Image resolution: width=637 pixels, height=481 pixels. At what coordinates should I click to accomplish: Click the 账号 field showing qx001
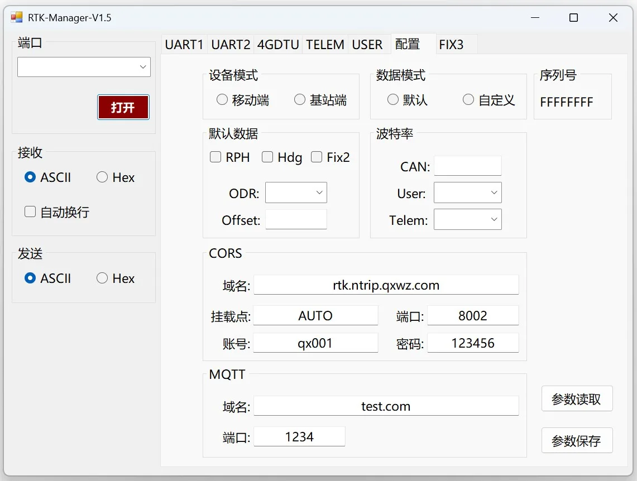pyautogui.click(x=315, y=343)
